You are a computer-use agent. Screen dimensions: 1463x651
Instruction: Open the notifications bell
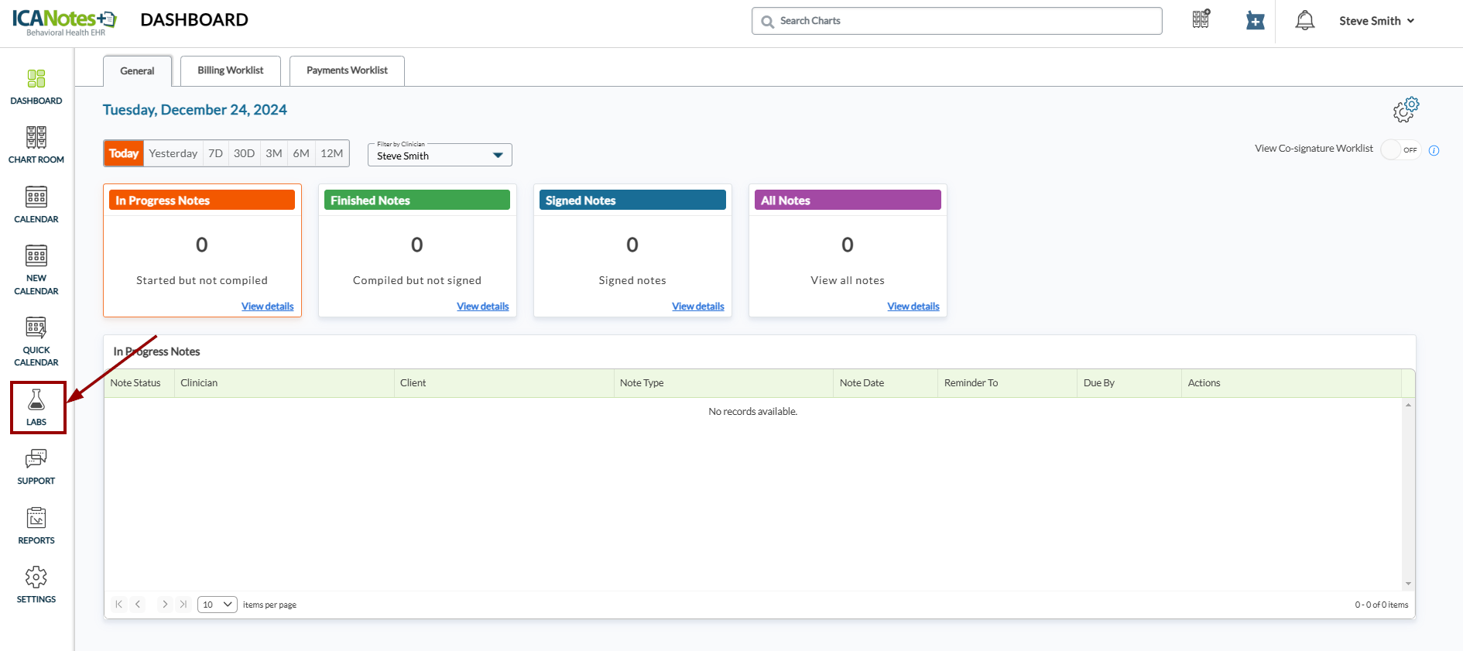click(x=1304, y=21)
